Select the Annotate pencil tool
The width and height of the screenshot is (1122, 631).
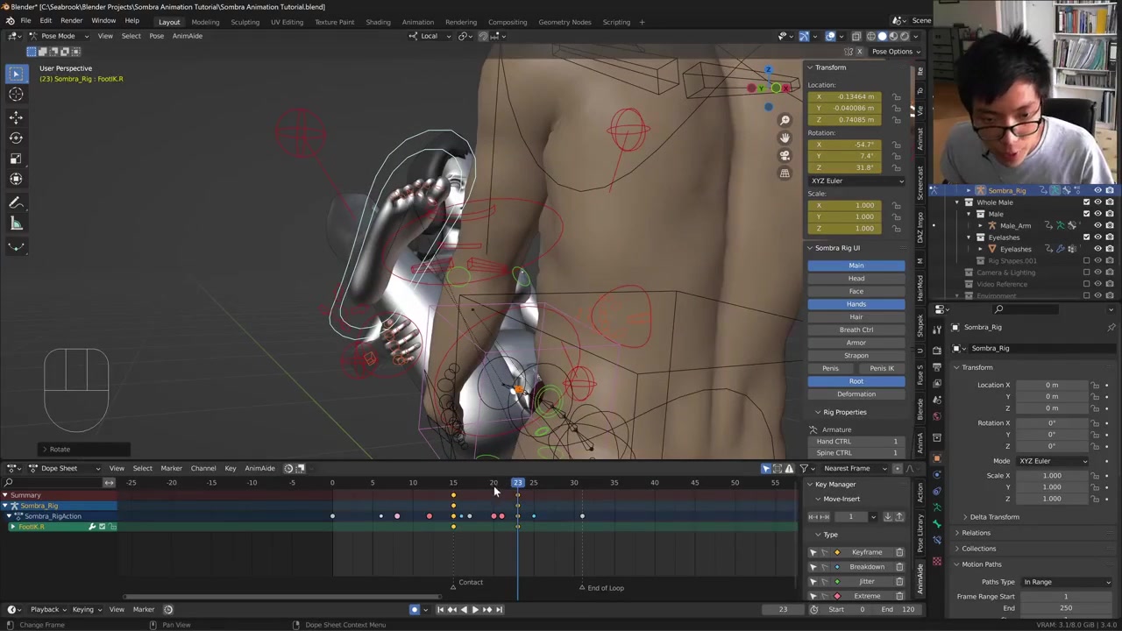point(16,202)
